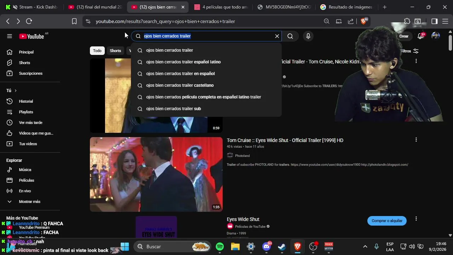Choose suggestion 'ojos bien cerrados trailer sub'
Image resolution: width=453 pixels, height=255 pixels.
coord(206,109)
